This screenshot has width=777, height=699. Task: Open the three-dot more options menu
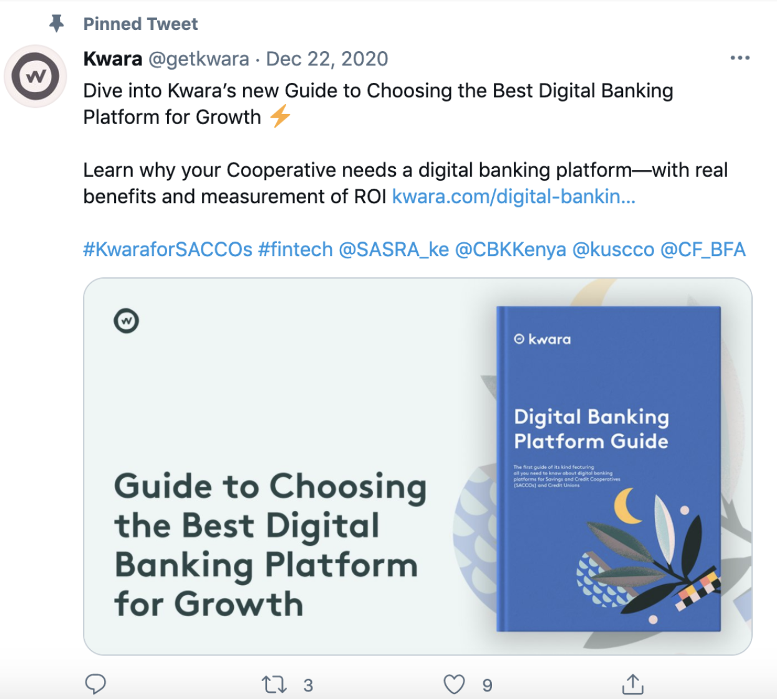click(740, 58)
